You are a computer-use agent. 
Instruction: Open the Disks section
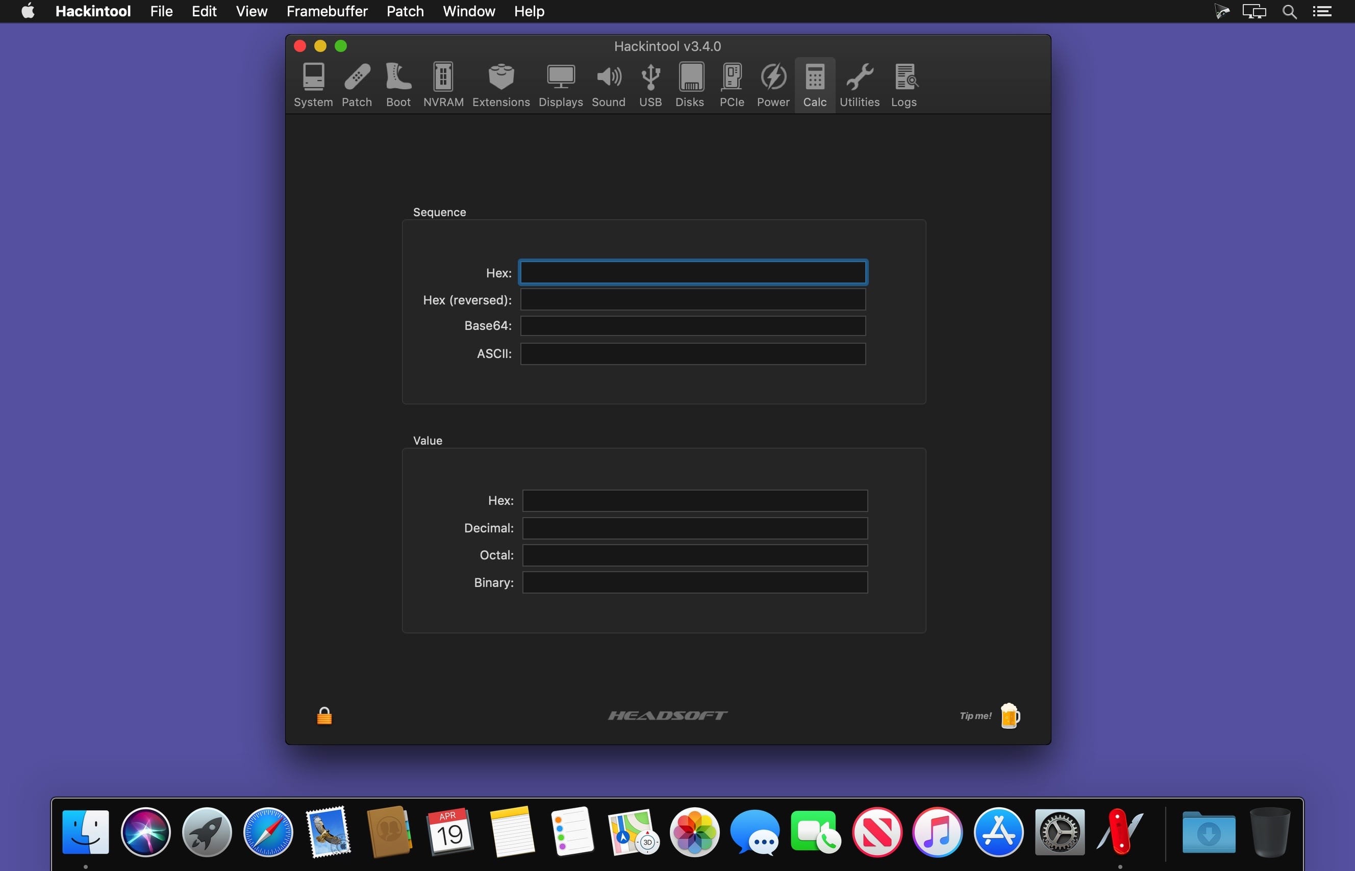(x=690, y=85)
